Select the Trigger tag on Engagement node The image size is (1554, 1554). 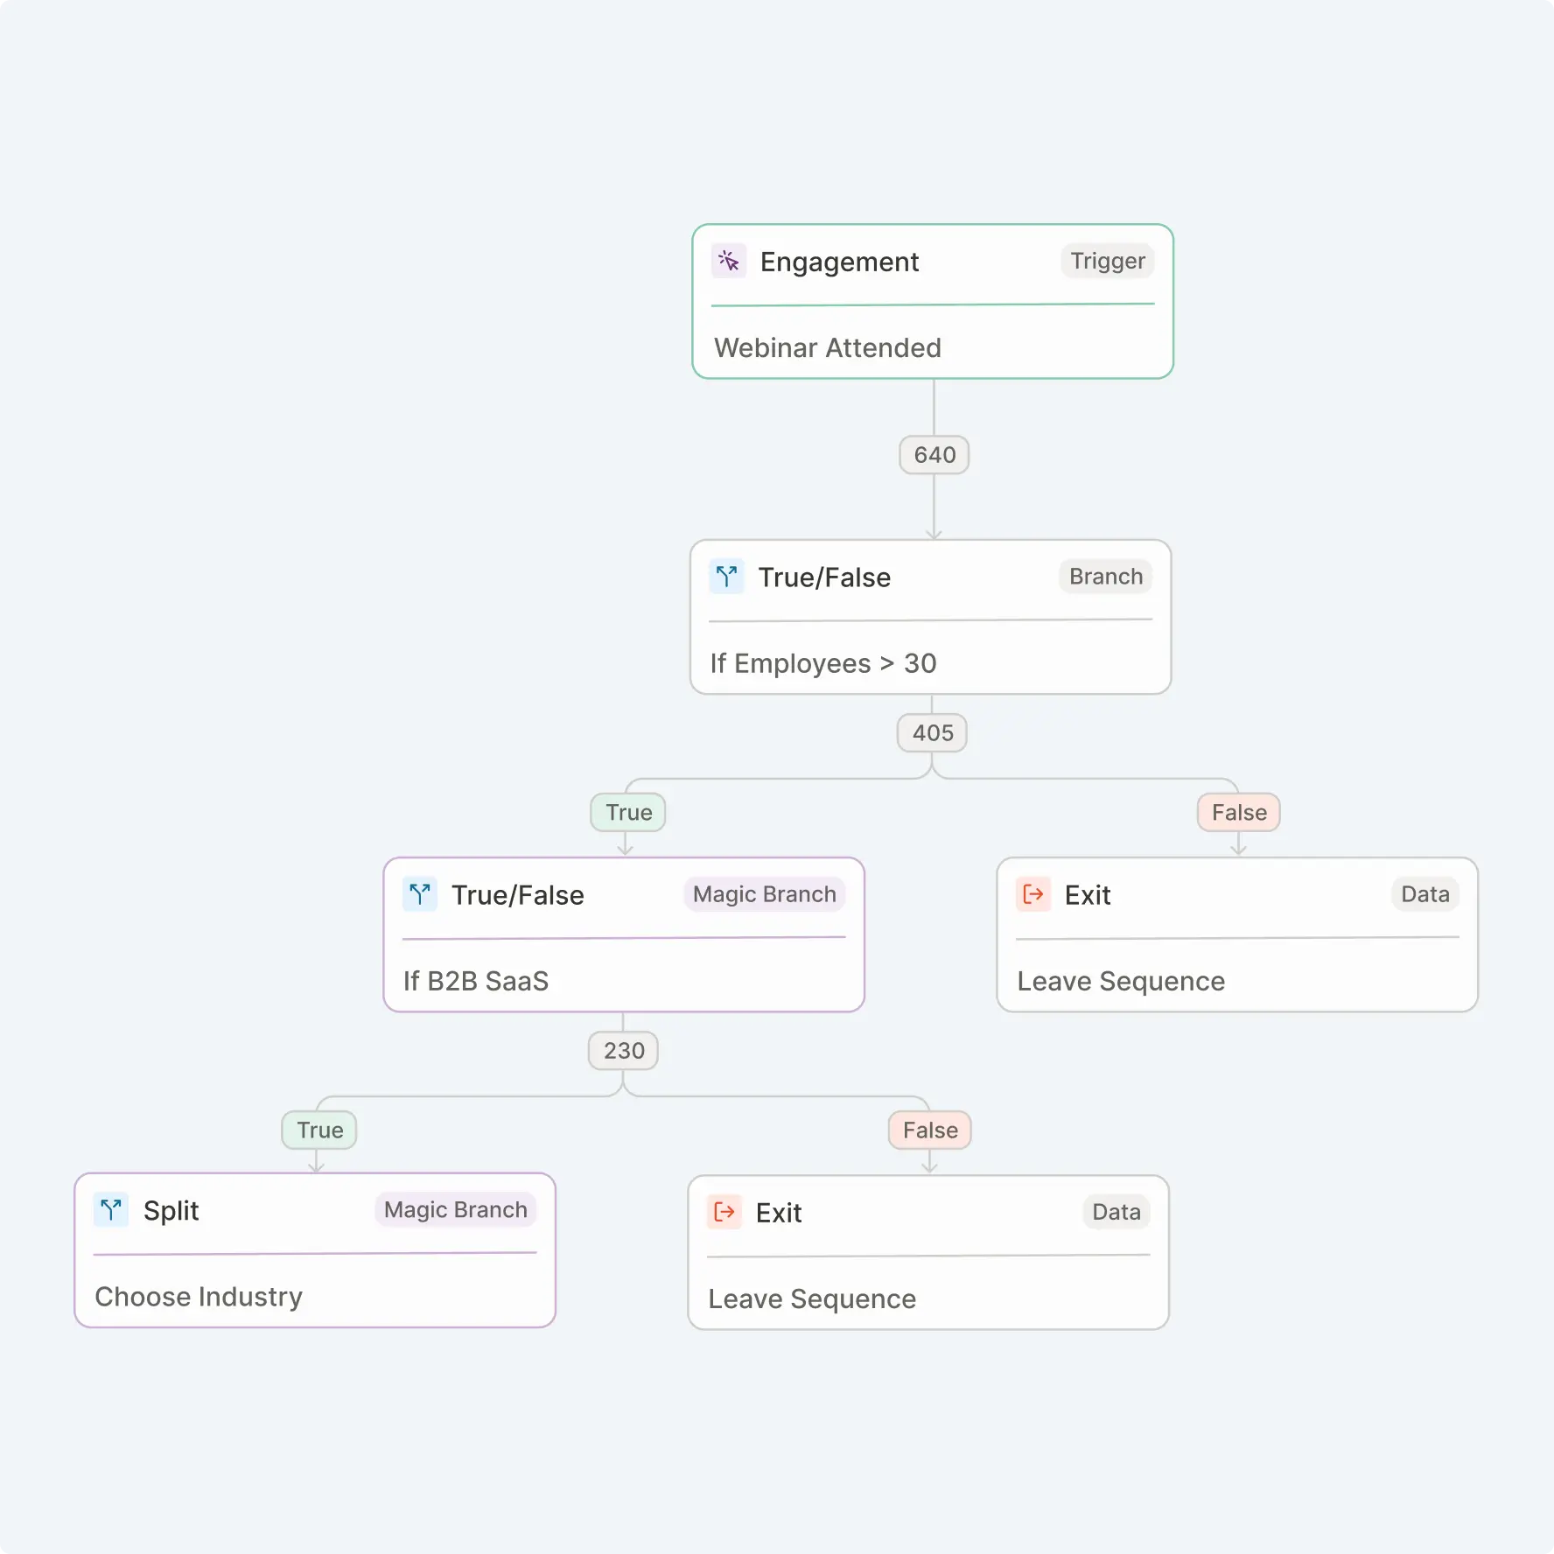tap(1108, 261)
